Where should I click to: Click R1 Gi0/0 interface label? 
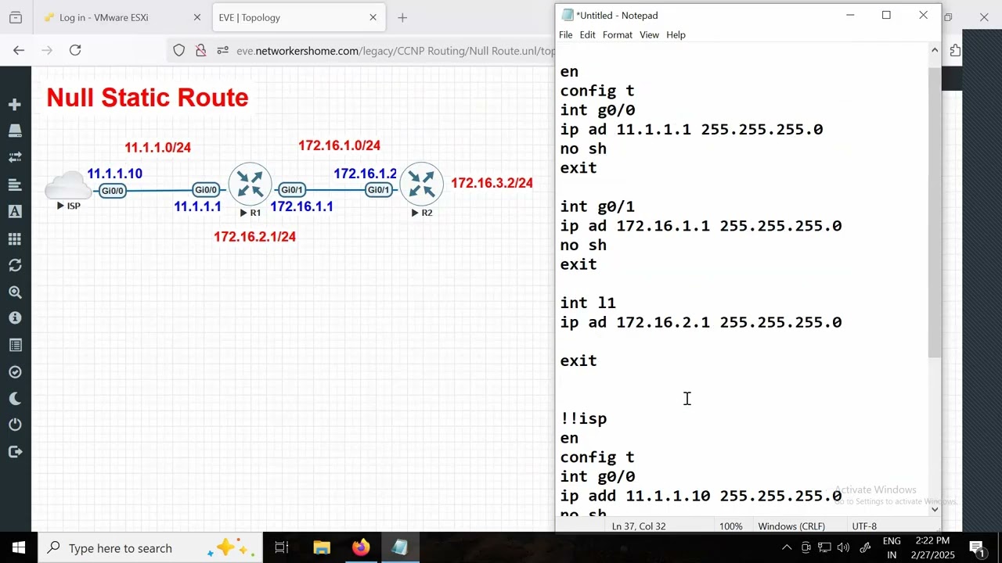(x=206, y=190)
